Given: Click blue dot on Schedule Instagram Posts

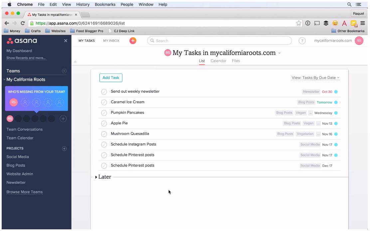Looking at the screenshot, I should click(336, 145).
